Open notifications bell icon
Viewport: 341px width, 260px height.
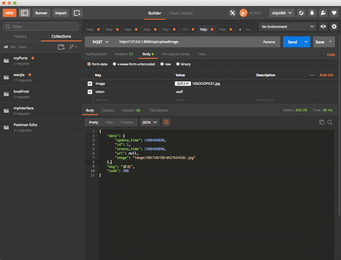(312, 13)
